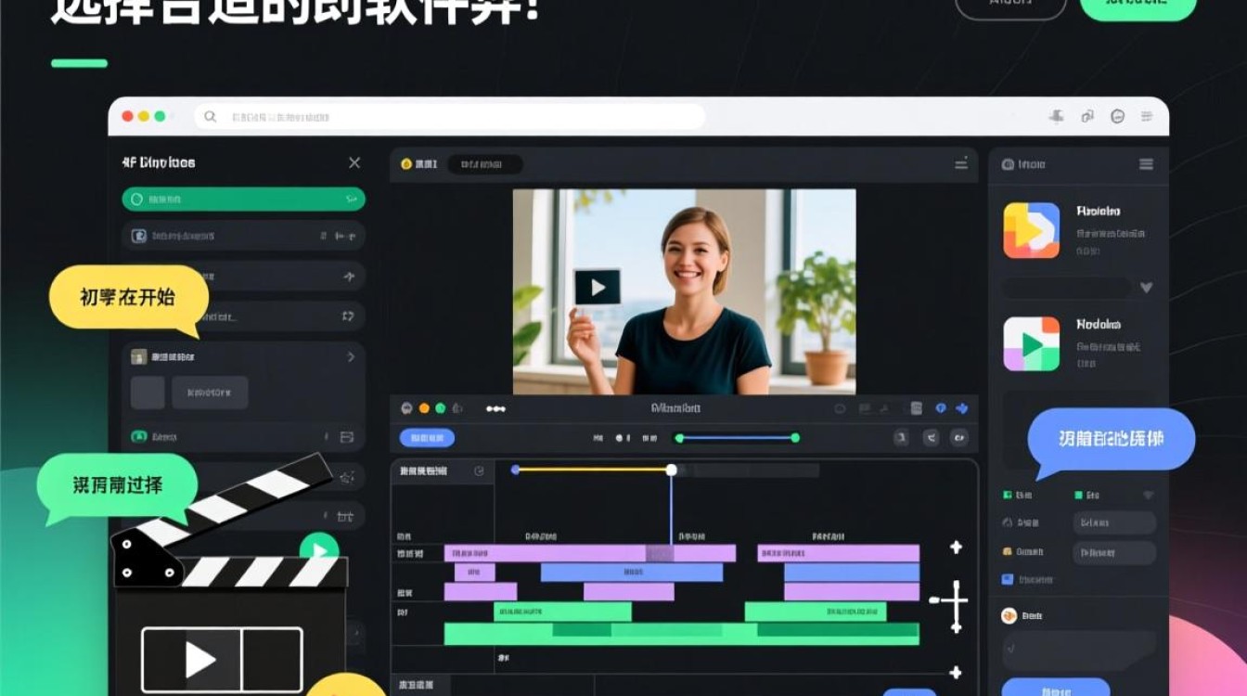Open the right panel's hamburger menu
The image size is (1247, 696).
tap(1147, 164)
